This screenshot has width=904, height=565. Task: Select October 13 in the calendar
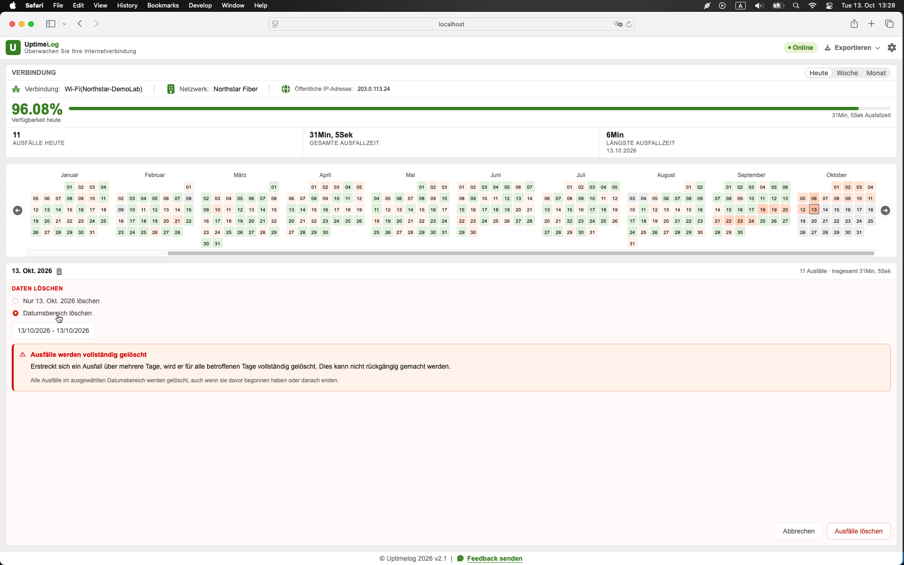tap(814, 210)
